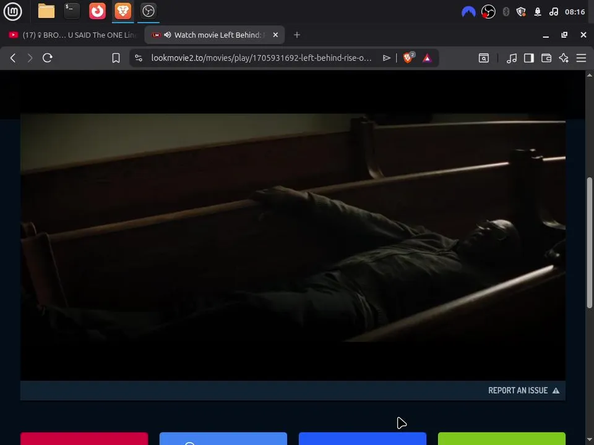This screenshot has width=594, height=445.
Task: Open the Linux Mint start menu
Action: point(12,11)
